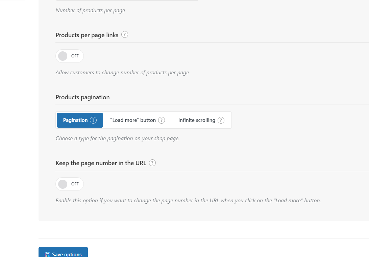Click the "Products per page links" heading
Image resolution: width=369 pixels, height=257 pixels.
pyautogui.click(x=87, y=35)
